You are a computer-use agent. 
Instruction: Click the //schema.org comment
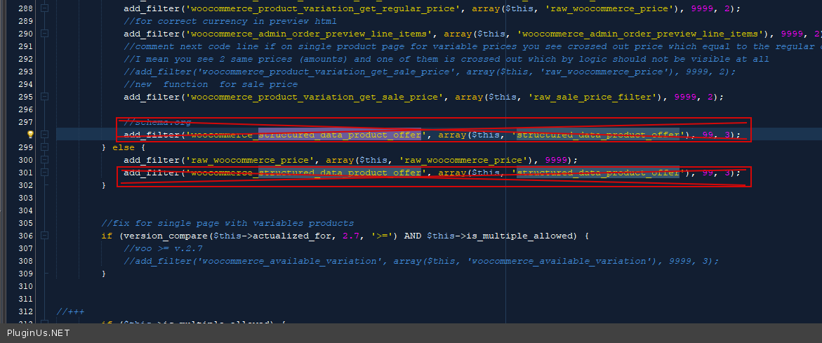(x=157, y=122)
